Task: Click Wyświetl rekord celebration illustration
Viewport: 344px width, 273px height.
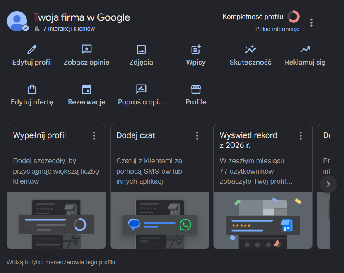Action: coord(263,220)
